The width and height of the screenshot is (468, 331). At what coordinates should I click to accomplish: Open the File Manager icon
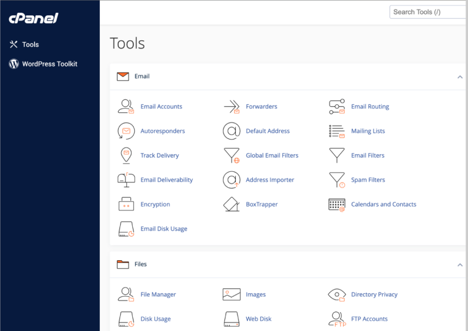tap(126, 294)
